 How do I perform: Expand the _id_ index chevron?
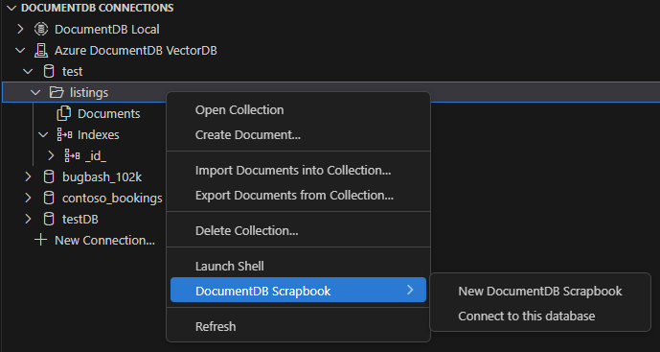[x=51, y=155]
